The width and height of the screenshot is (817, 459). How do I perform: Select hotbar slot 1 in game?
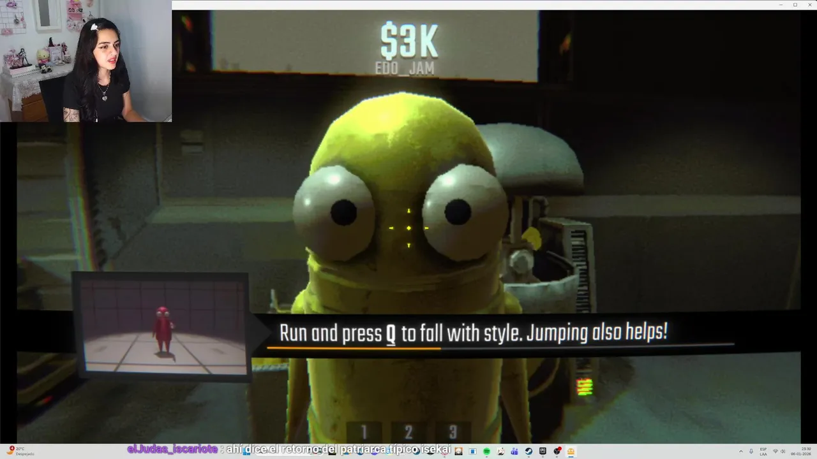coord(364,432)
